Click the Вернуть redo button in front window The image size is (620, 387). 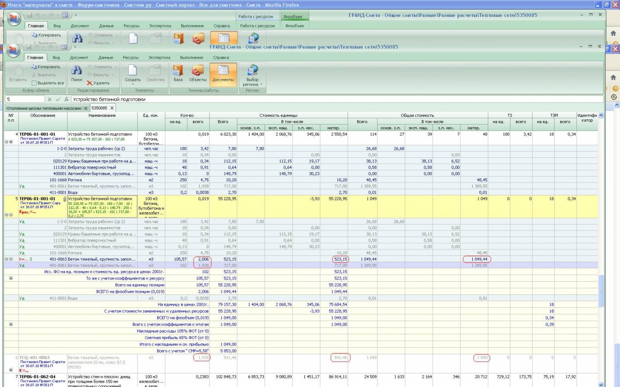pos(98,75)
